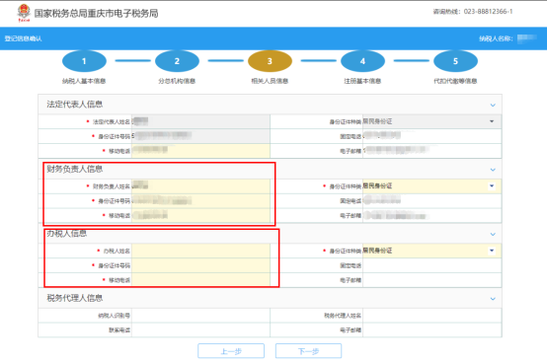Click the 税务代理人信息 section header text
The image size is (547, 364).
click(x=75, y=298)
